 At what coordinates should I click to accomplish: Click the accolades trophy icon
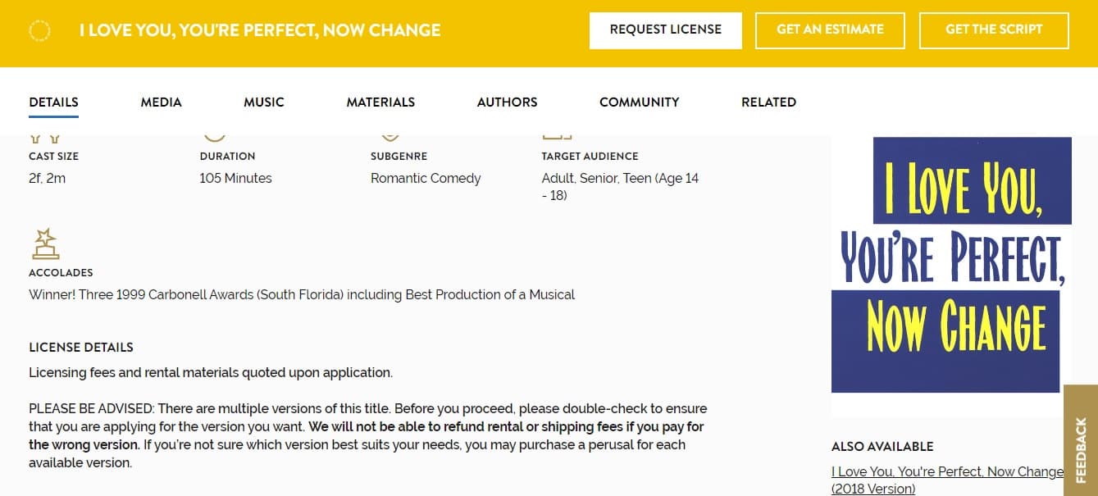[45, 243]
